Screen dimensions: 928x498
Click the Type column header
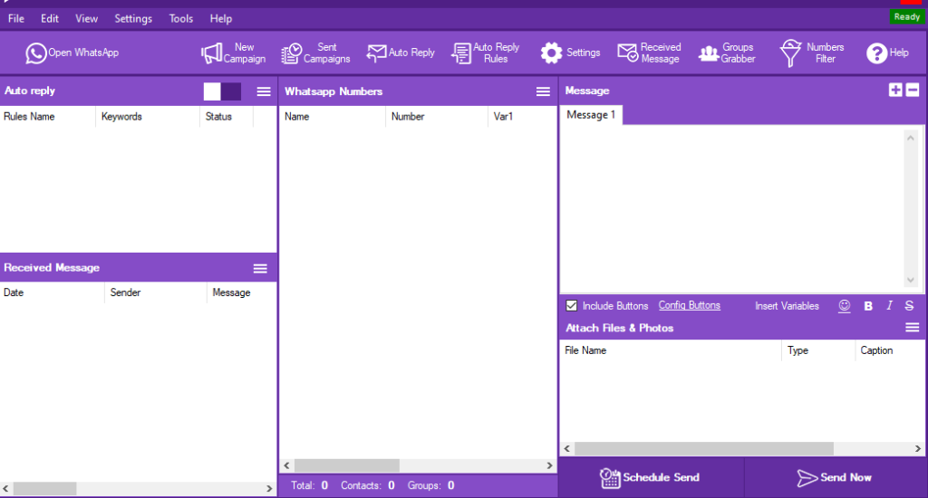pos(818,350)
